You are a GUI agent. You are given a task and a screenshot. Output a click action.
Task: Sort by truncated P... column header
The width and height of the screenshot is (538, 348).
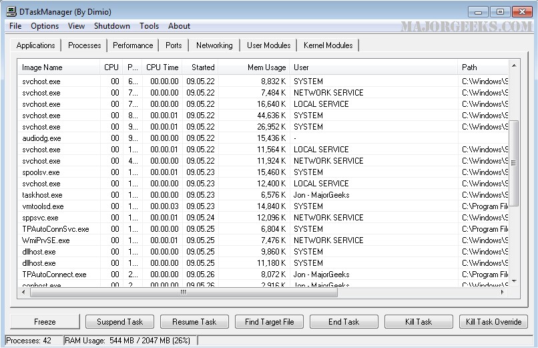(x=132, y=67)
